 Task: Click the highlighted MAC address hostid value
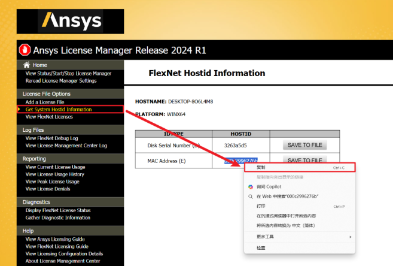click(241, 161)
